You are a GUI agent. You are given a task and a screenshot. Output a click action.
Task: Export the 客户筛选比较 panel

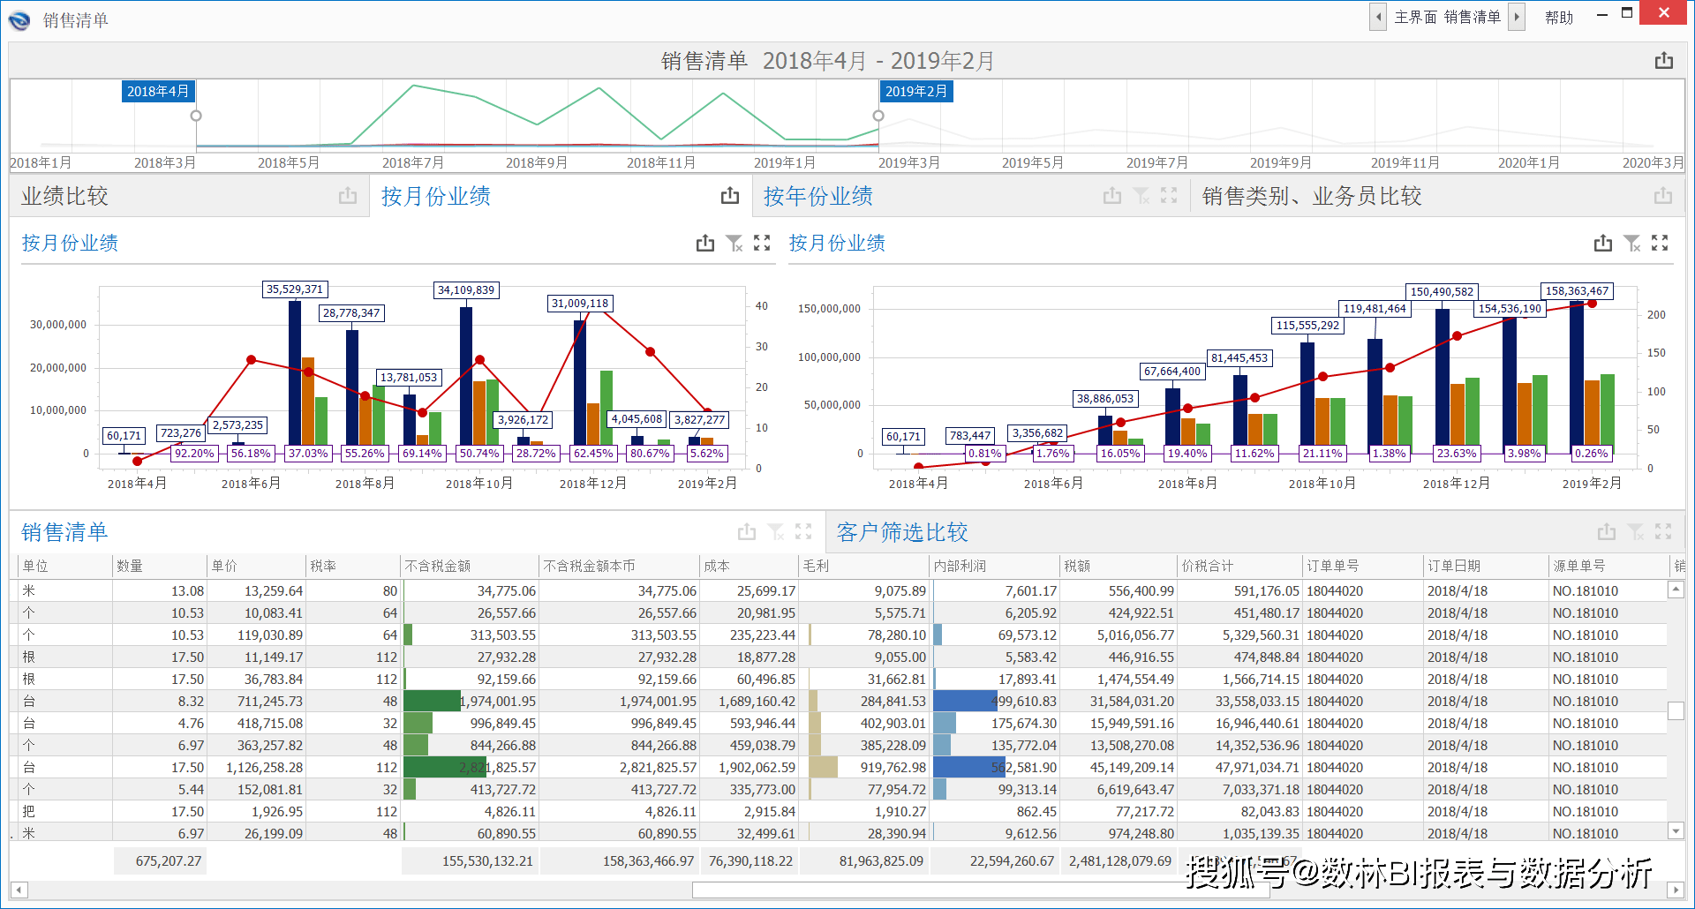pyautogui.click(x=1607, y=531)
